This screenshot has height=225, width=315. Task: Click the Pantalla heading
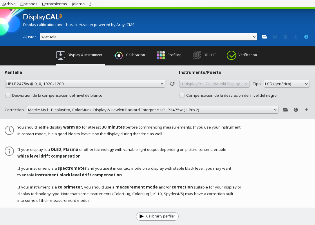coord(13,72)
